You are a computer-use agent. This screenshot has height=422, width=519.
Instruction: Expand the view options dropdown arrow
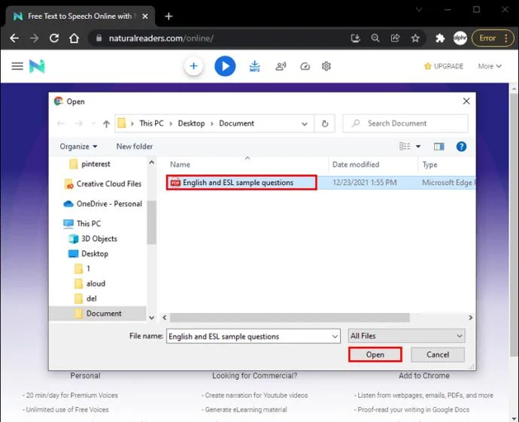(418, 146)
